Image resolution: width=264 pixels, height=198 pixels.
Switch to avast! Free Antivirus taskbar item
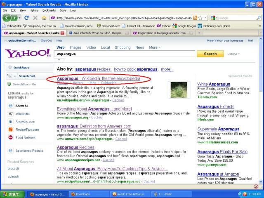(130, 194)
